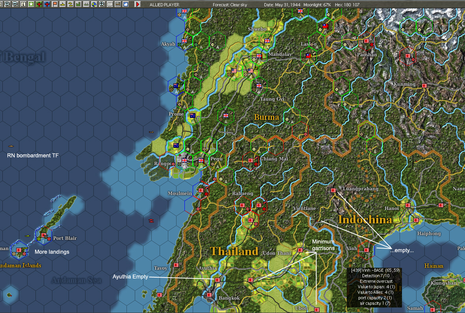The width and height of the screenshot is (465, 313).
Task: Click the Mandalay city label
Action: pyautogui.click(x=280, y=54)
